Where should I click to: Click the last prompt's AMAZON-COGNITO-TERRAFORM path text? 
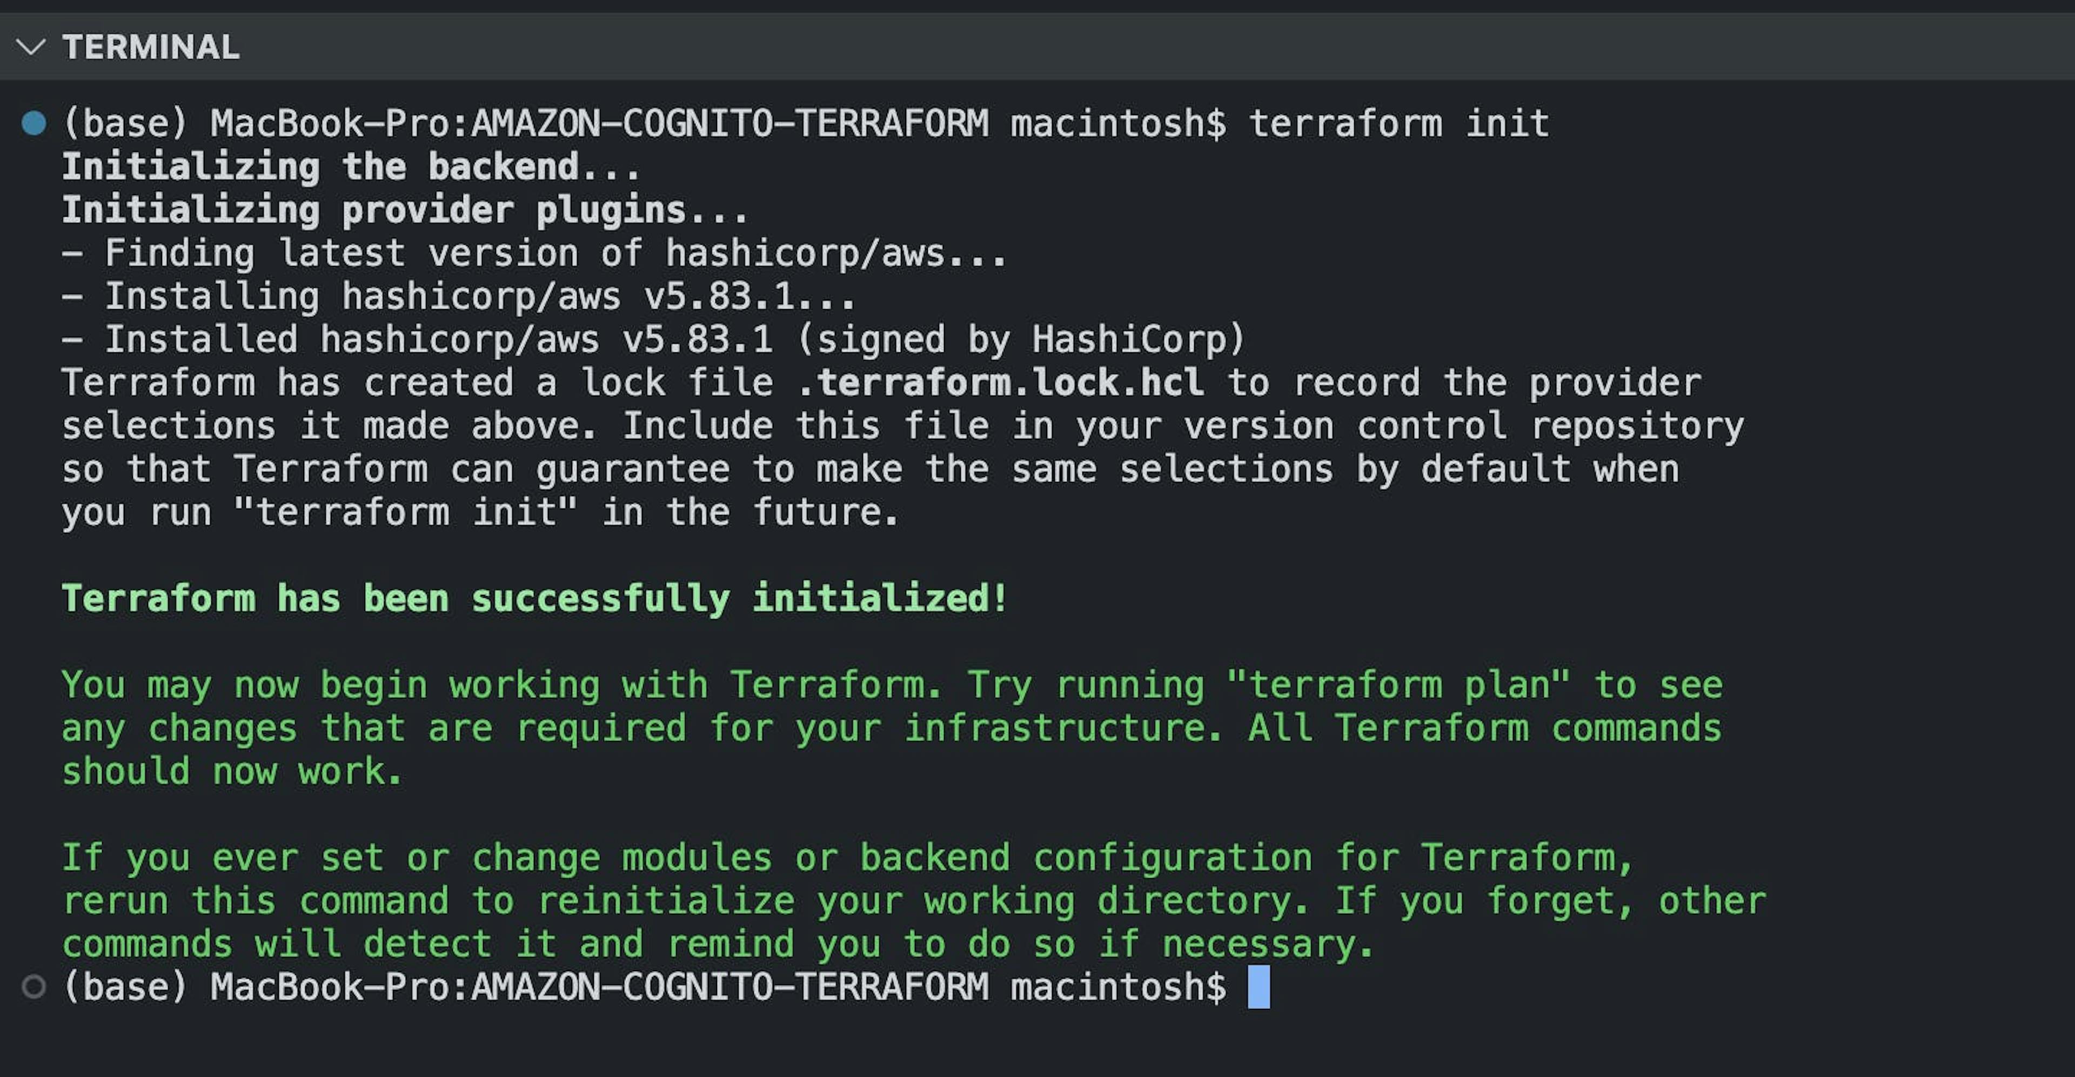pyautogui.click(x=730, y=987)
